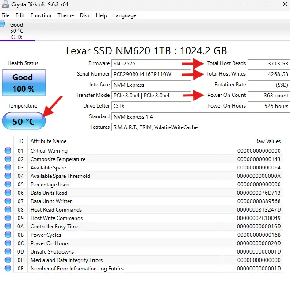Open the Function menu

[x=41, y=15]
